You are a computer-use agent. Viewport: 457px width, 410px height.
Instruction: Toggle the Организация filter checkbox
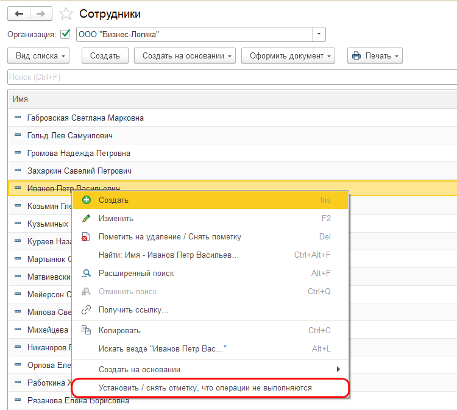65,34
